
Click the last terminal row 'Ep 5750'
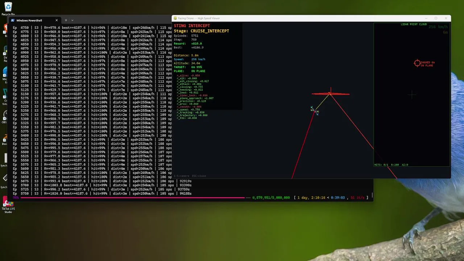[x=102, y=194]
